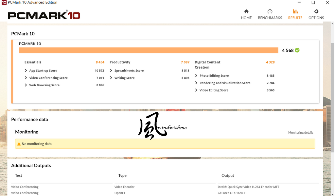Image resolution: width=335 pixels, height=196 pixels.
Task: Close the PCMark 10 window
Action: tap(327, 2)
